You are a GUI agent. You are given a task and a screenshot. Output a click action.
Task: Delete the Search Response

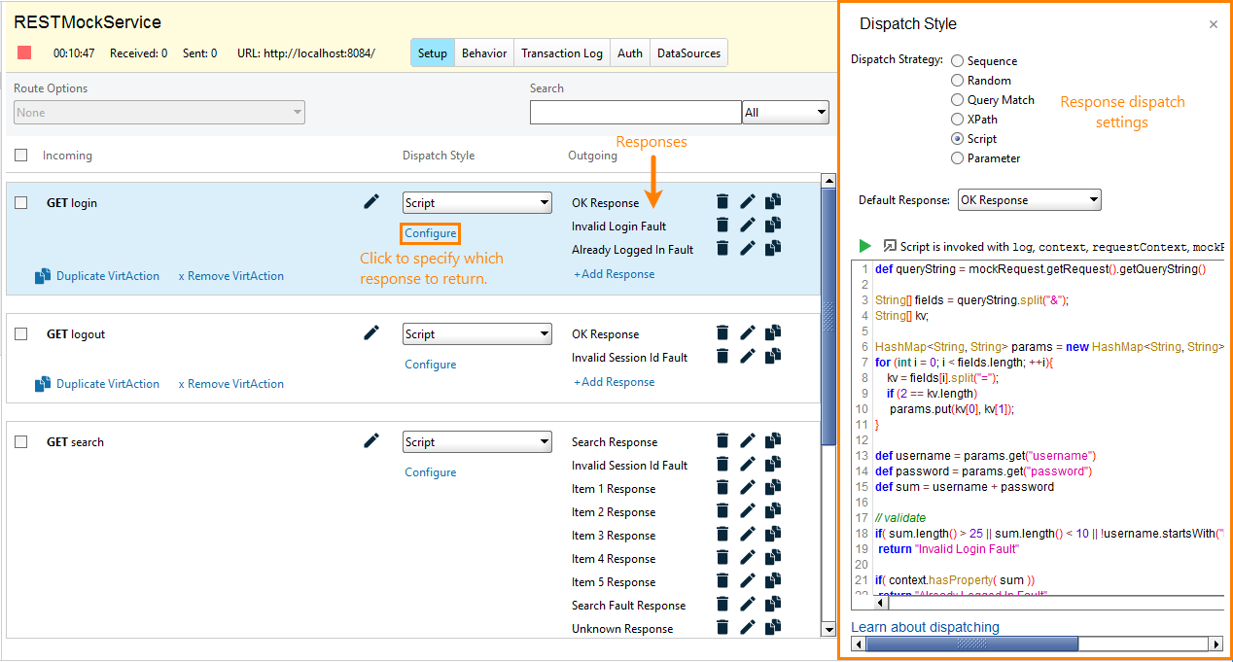click(x=722, y=440)
